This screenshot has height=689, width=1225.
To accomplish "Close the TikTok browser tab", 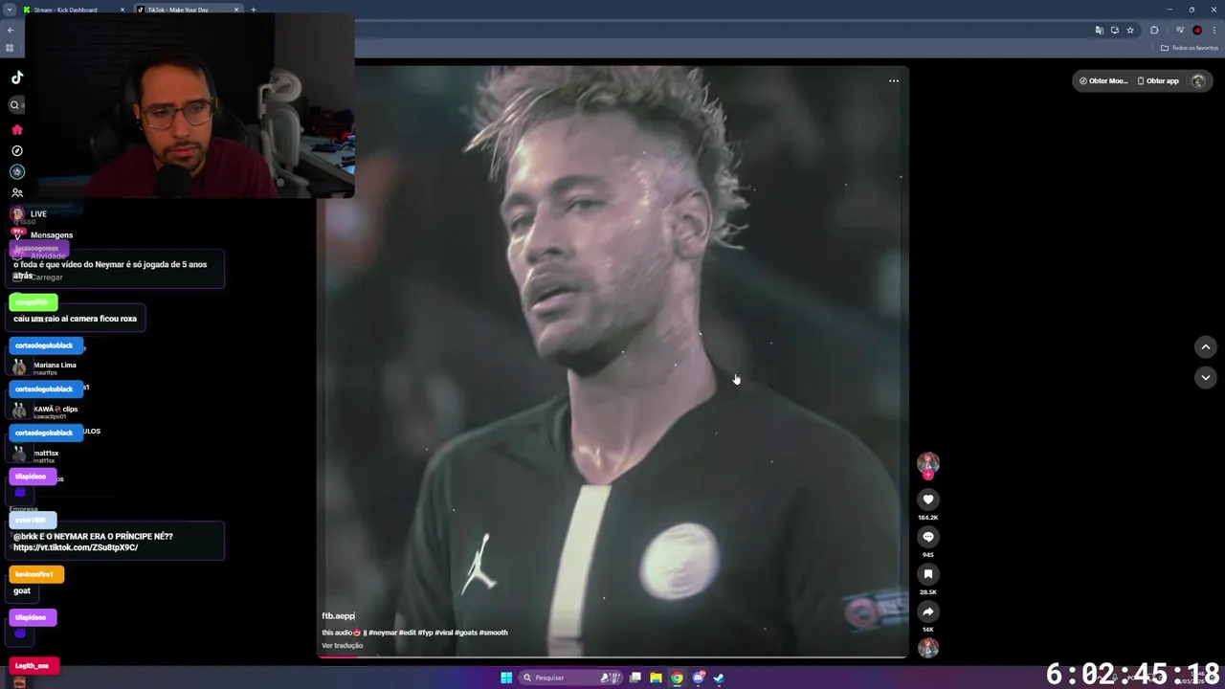I will coord(236,10).
